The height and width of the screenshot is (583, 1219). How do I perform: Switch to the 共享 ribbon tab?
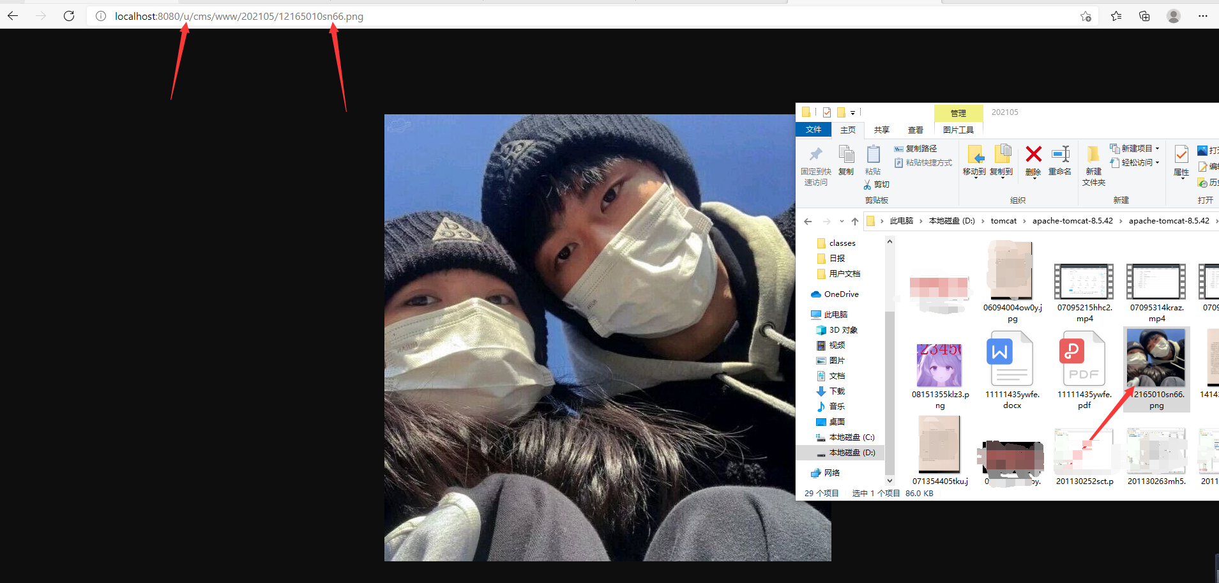[x=882, y=130]
